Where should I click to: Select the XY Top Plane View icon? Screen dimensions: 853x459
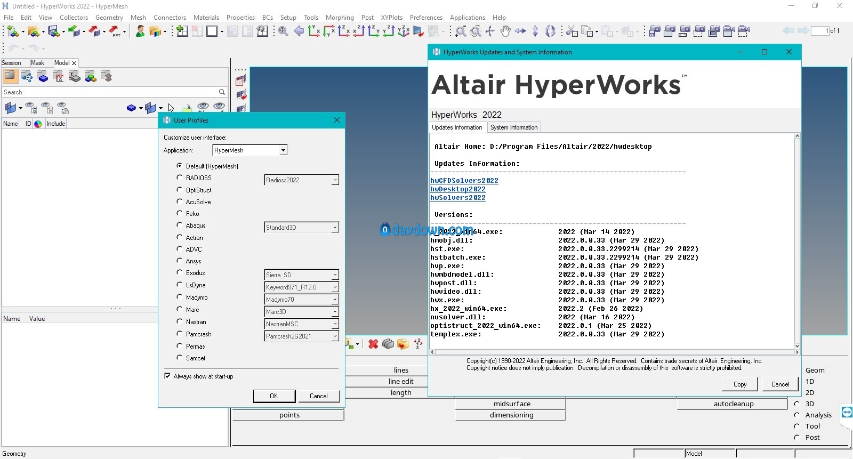pyautogui.click(x=314, y=31)
